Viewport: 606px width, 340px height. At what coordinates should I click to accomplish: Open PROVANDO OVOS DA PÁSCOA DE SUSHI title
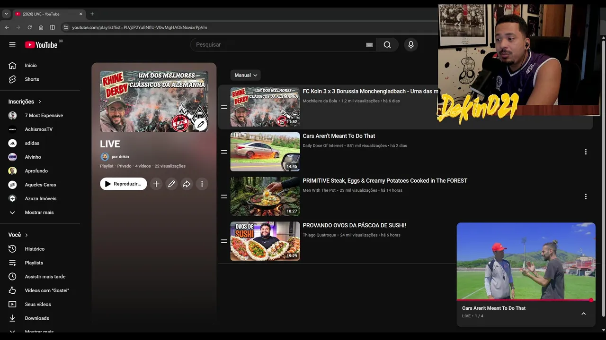pos(355,226)
